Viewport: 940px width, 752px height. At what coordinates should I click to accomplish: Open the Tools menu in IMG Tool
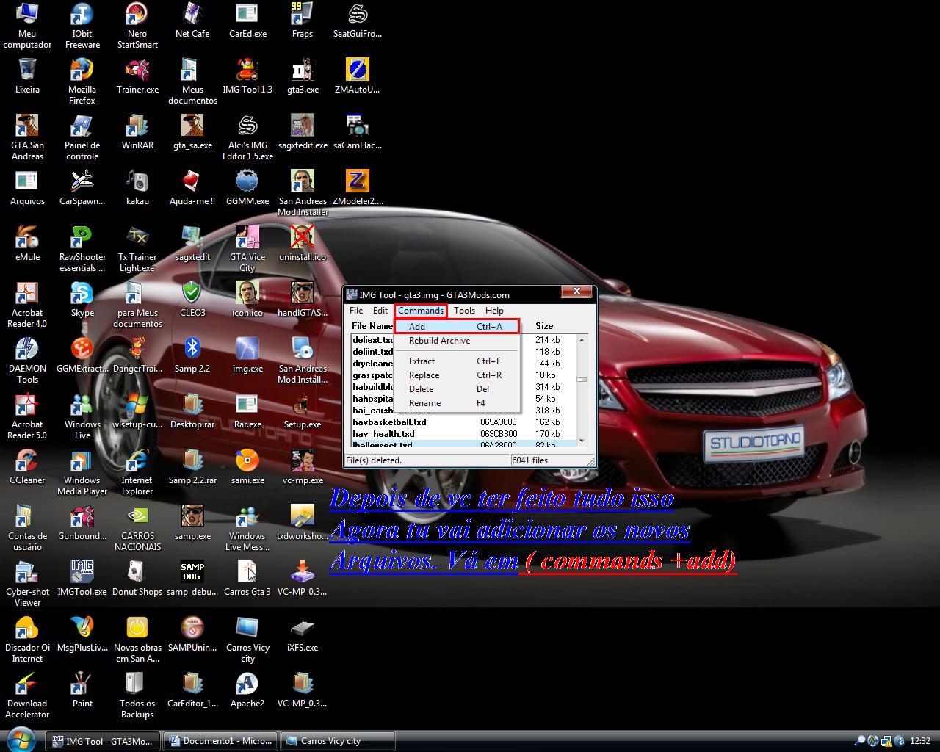464,311
